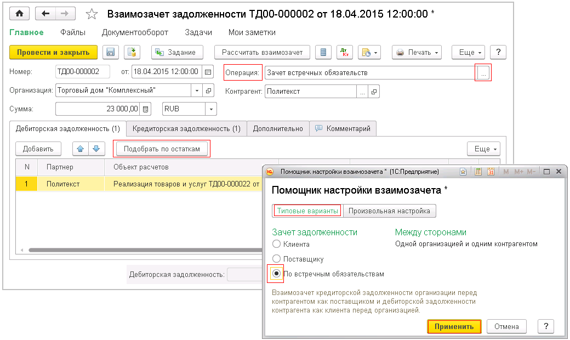Open Организация record link icon
Image resolution: width=570 pixels, height=340 pixels.
point(208,90)
